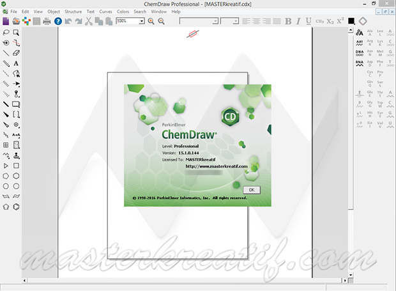
Task: Click the vertical scrollbar down arrow
Action: pyautogui.click(x=351, y=275)
